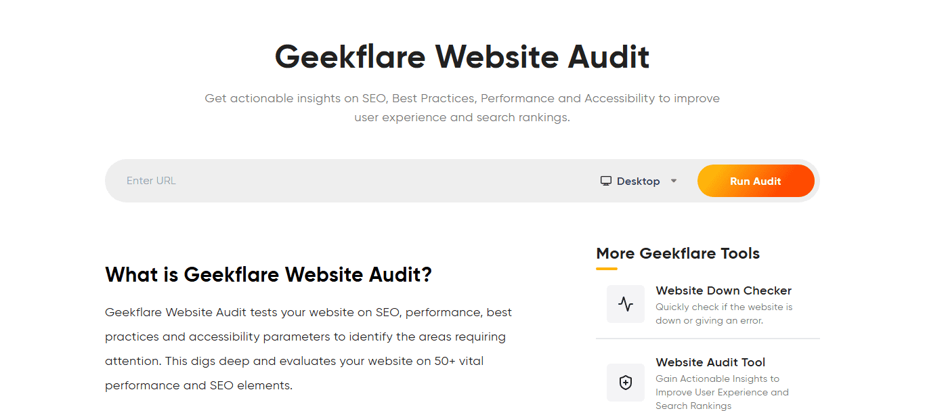This screenshot has width=925, height=411.
Task: Click the paragraph describing 50+ vital elements
Action: [x=308, y=349]
